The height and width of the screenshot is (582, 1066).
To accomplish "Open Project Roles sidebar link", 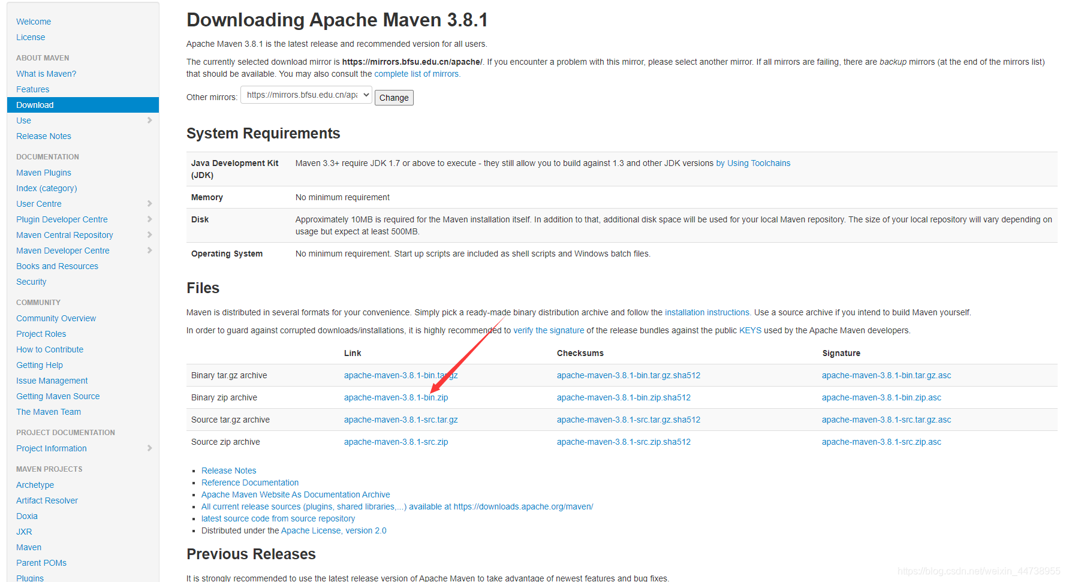I will (41, 334).
